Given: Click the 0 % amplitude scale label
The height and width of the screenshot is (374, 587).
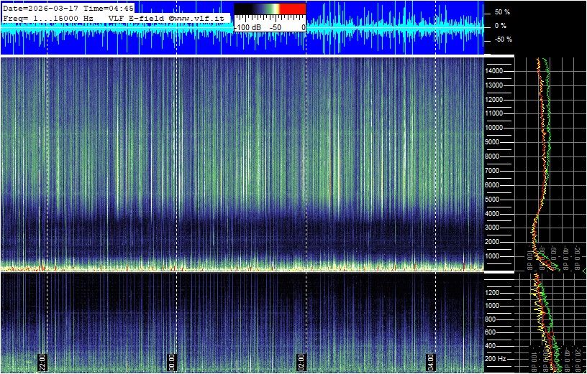Looking at the screenshot, I should 501,26.
